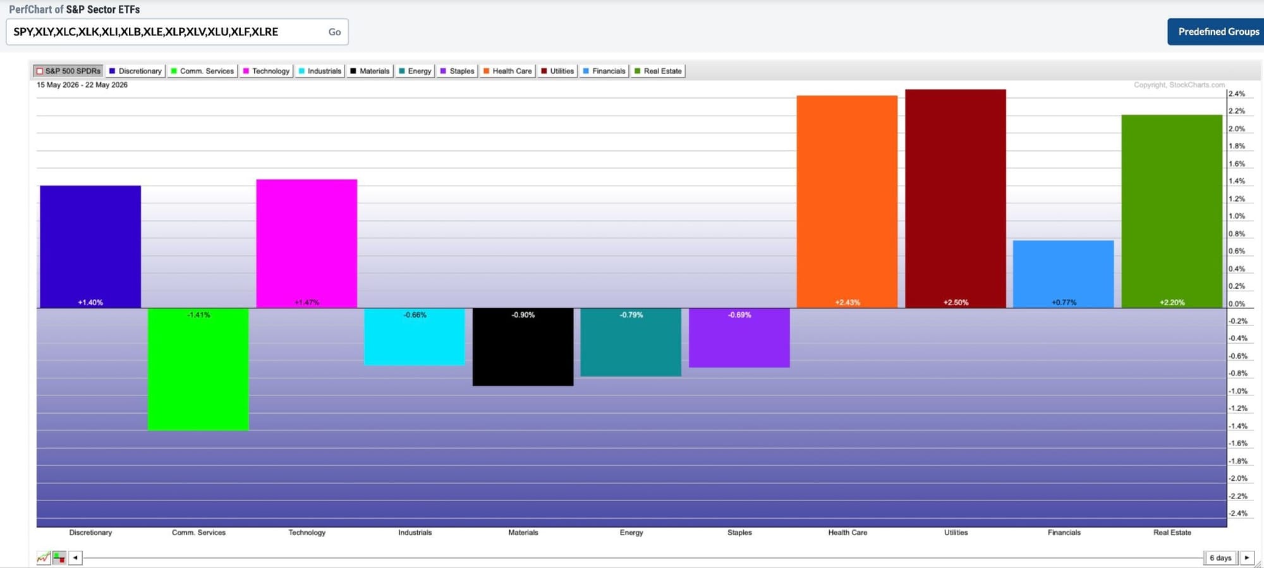Click the teal Energy bar
The width and height of the screenshot is (1264, 568).
click(x=631, y=342)
